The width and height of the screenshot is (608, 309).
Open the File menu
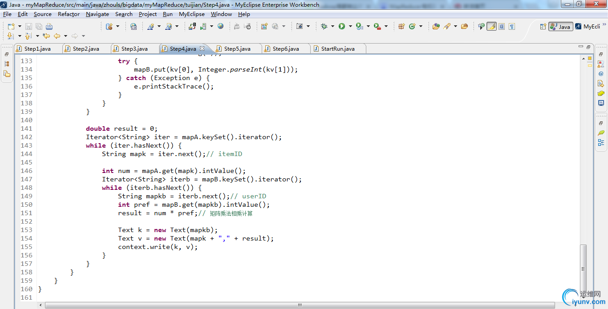pyautogui.click(x=7, y=14)
